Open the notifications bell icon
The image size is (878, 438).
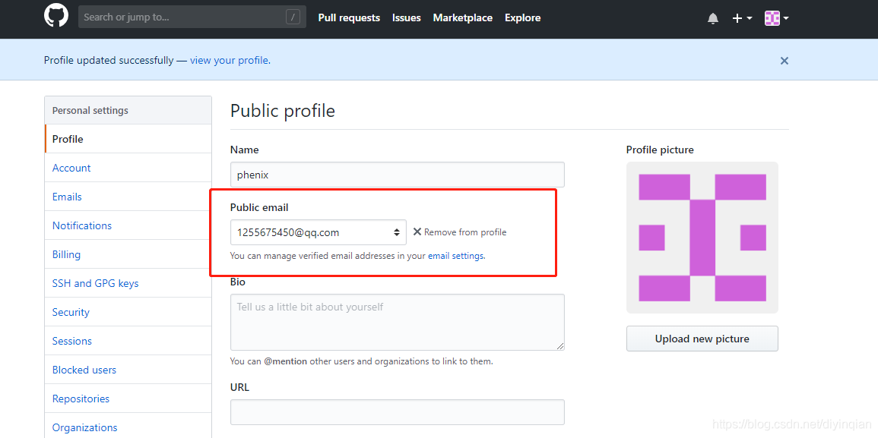tap(713, 18)
